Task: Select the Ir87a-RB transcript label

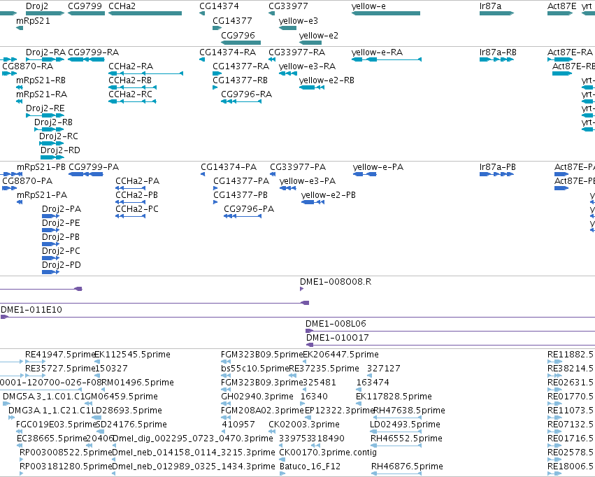Action: click(498, 52)
